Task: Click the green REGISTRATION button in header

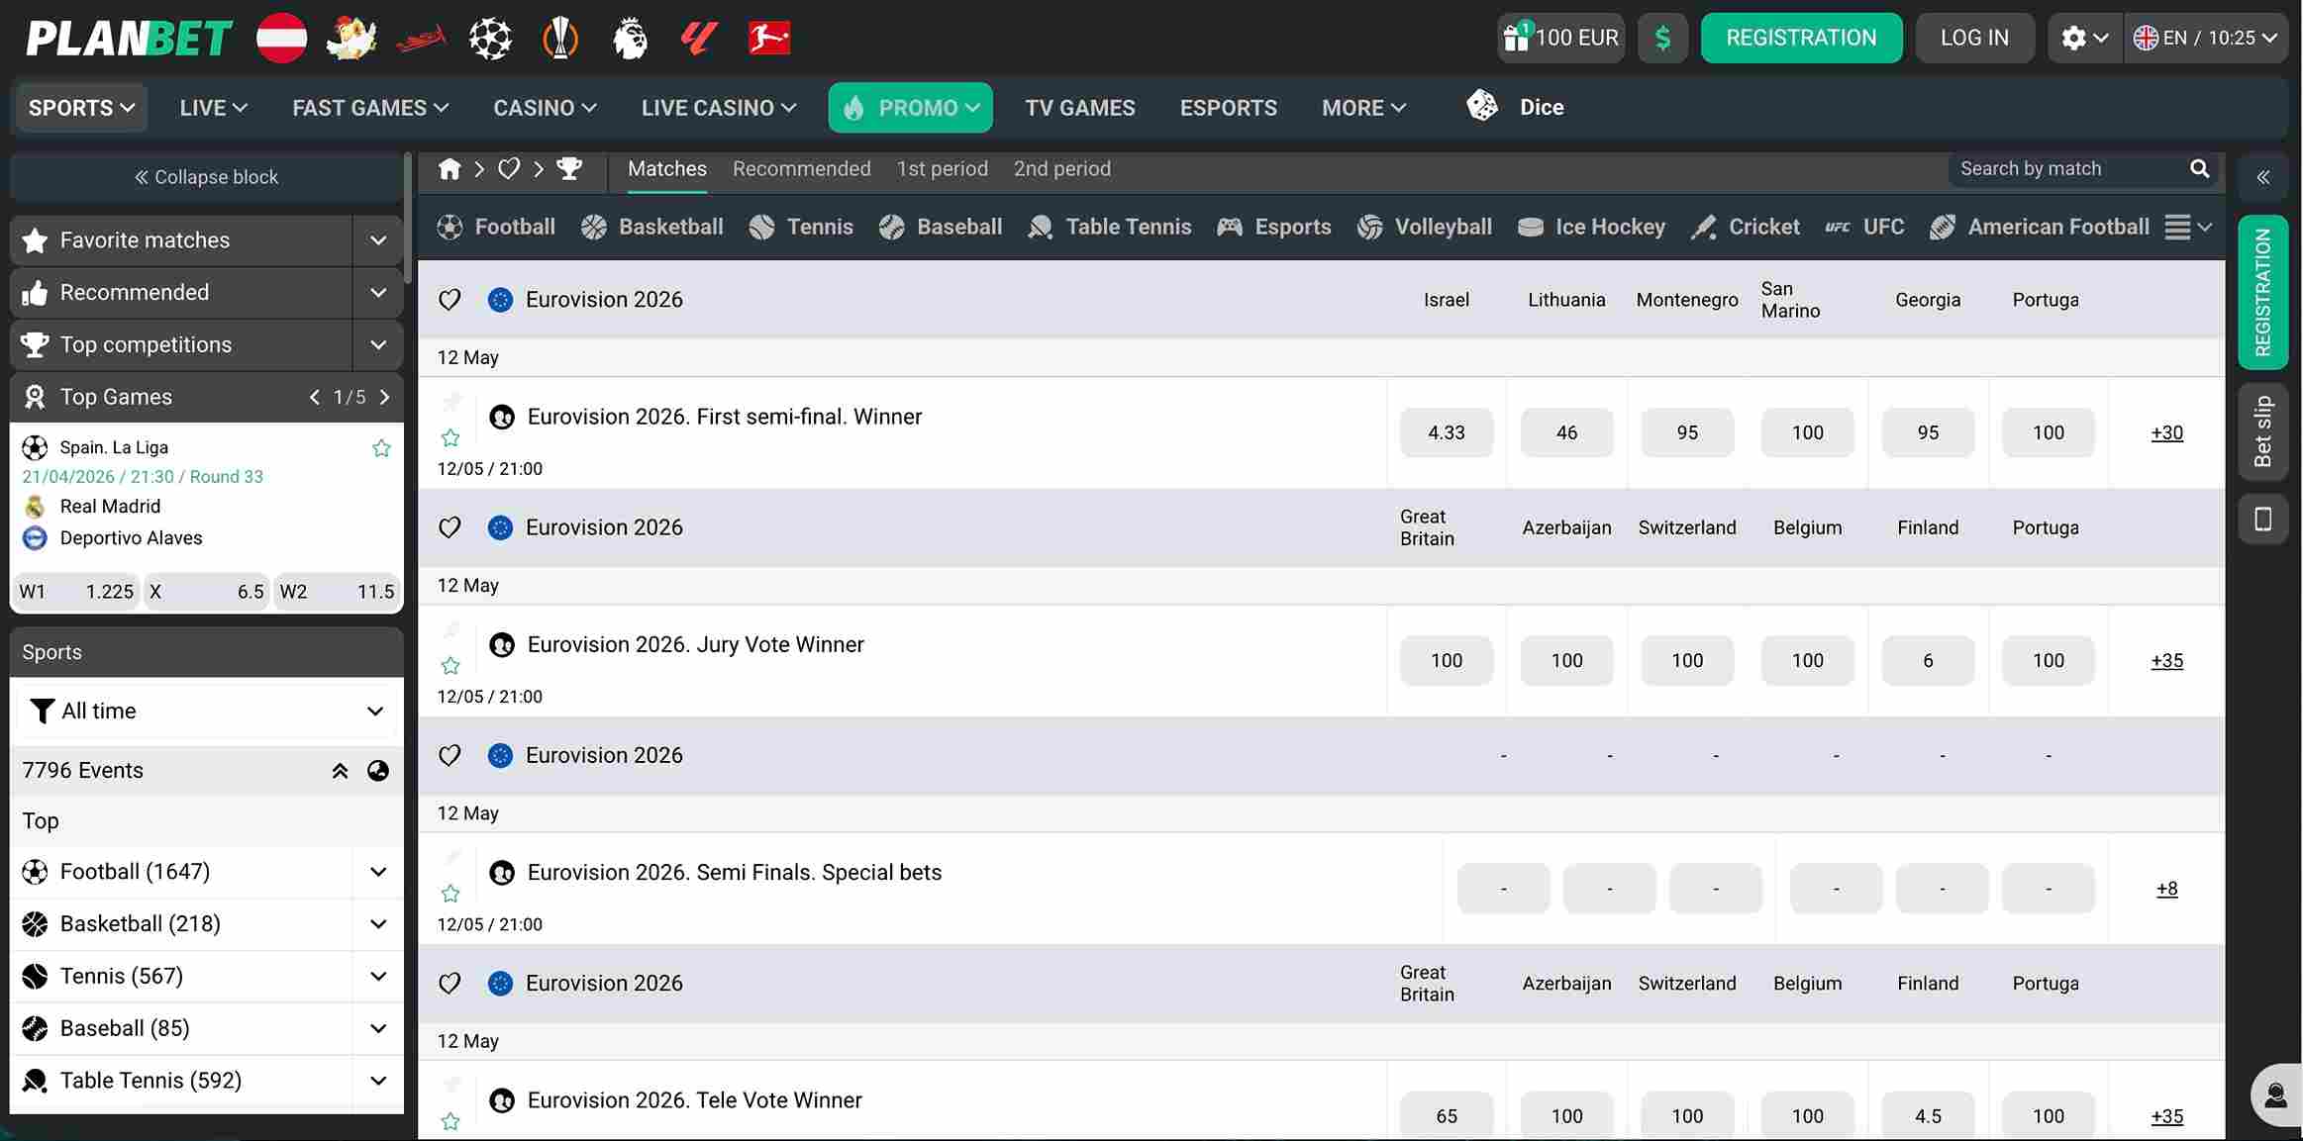Action: (1801, 38)
